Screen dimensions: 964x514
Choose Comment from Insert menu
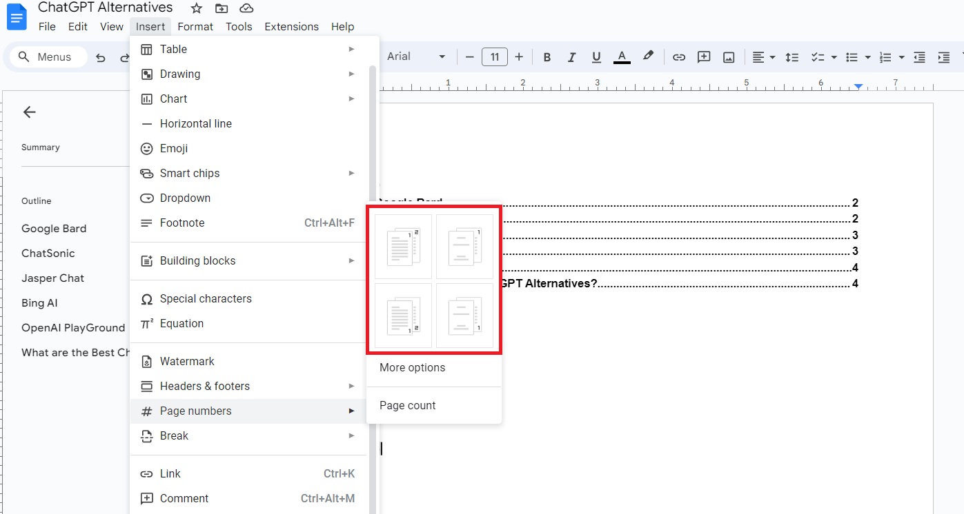tap(249, 498)
